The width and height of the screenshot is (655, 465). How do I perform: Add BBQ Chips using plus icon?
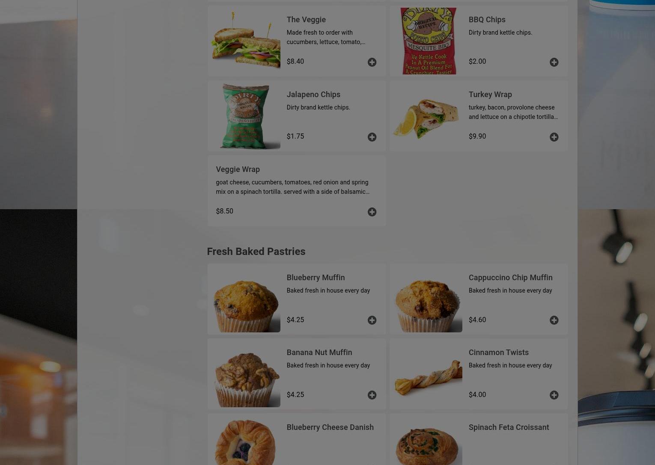click(554, 62)
